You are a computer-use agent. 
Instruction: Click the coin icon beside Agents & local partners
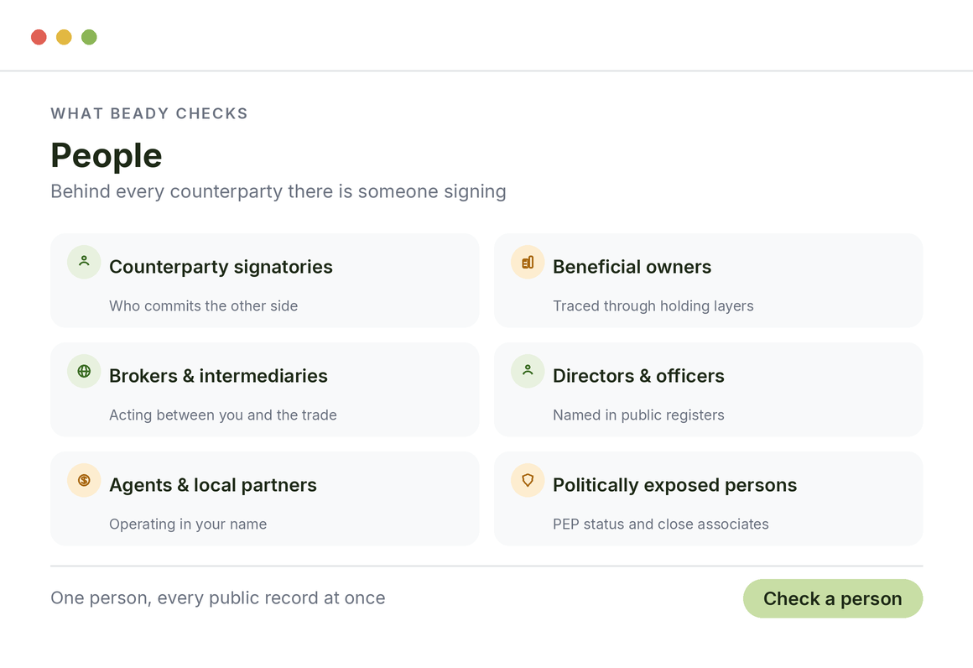pyautogui.click(x=84, y=481)
